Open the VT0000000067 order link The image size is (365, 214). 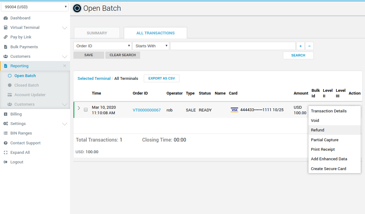[x=147, y=110]
